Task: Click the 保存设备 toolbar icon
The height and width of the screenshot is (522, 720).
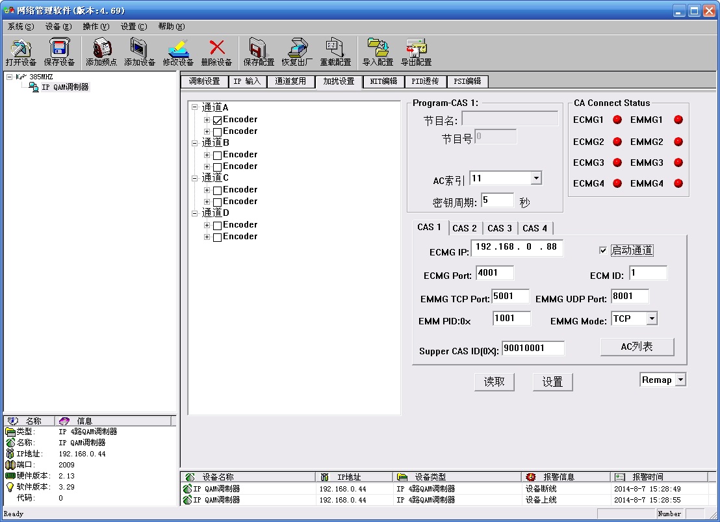Action: tap(59, 52)
